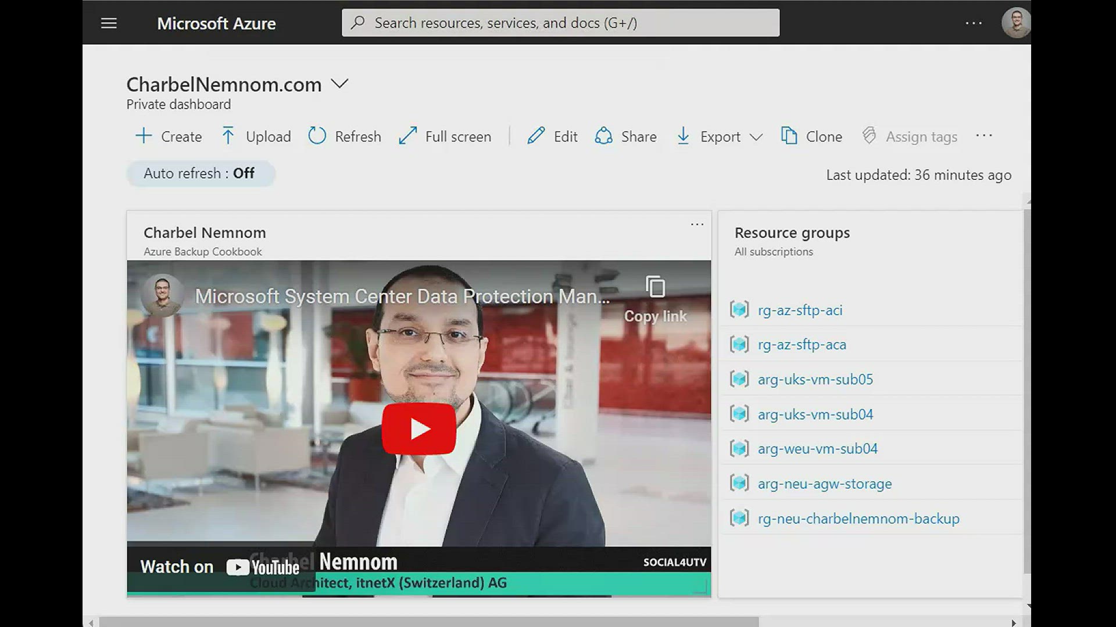The image size is (1116, 627).
Task: Click the video channel avatar
Action: [162, 296]
